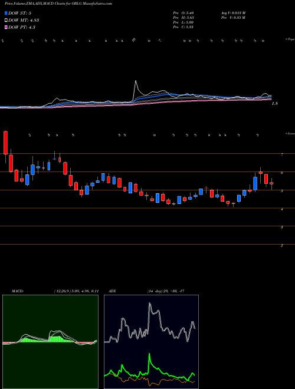Click the 'ADX' panel heading

click(x=113, y=291)
